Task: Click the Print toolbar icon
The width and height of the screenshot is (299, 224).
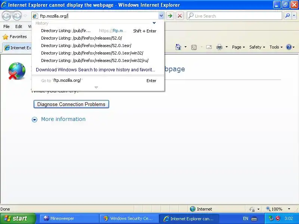Action: [x=219, y=47]
